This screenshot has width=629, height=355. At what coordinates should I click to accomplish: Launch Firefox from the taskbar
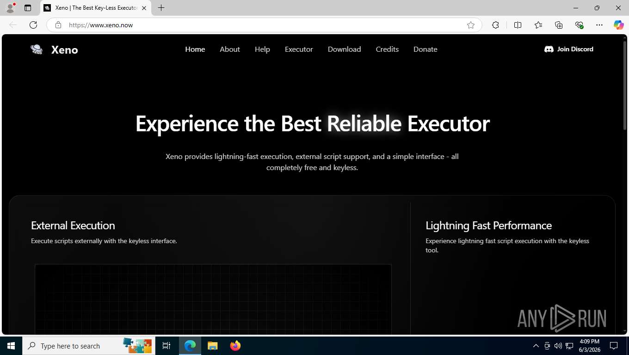(x=235, y=346)
